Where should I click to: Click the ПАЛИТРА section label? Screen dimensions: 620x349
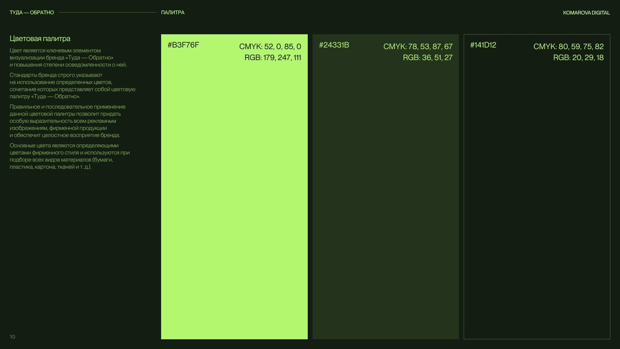point(173,13)
